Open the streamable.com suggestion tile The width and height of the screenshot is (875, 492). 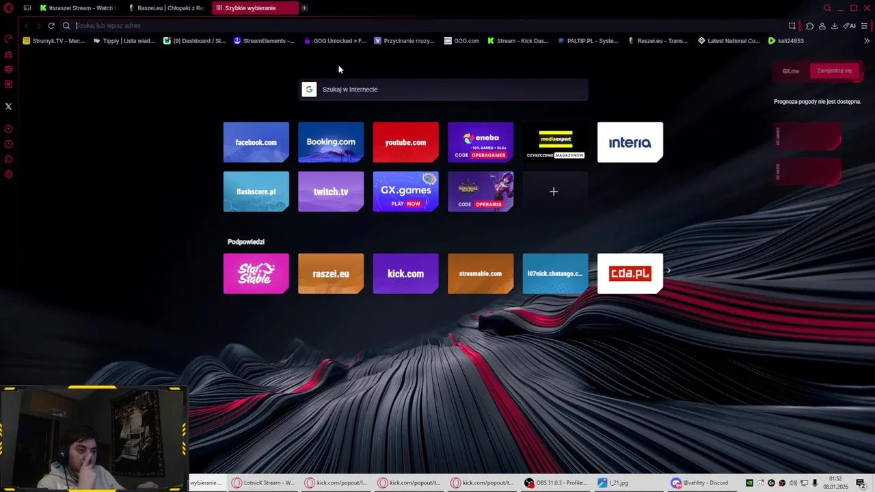click(x=481, y=273)
